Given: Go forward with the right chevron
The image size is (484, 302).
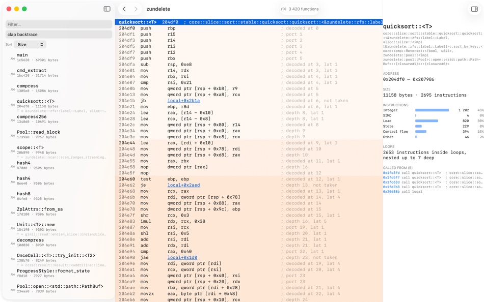Looking at the screenshot, I should coord(136,9).
